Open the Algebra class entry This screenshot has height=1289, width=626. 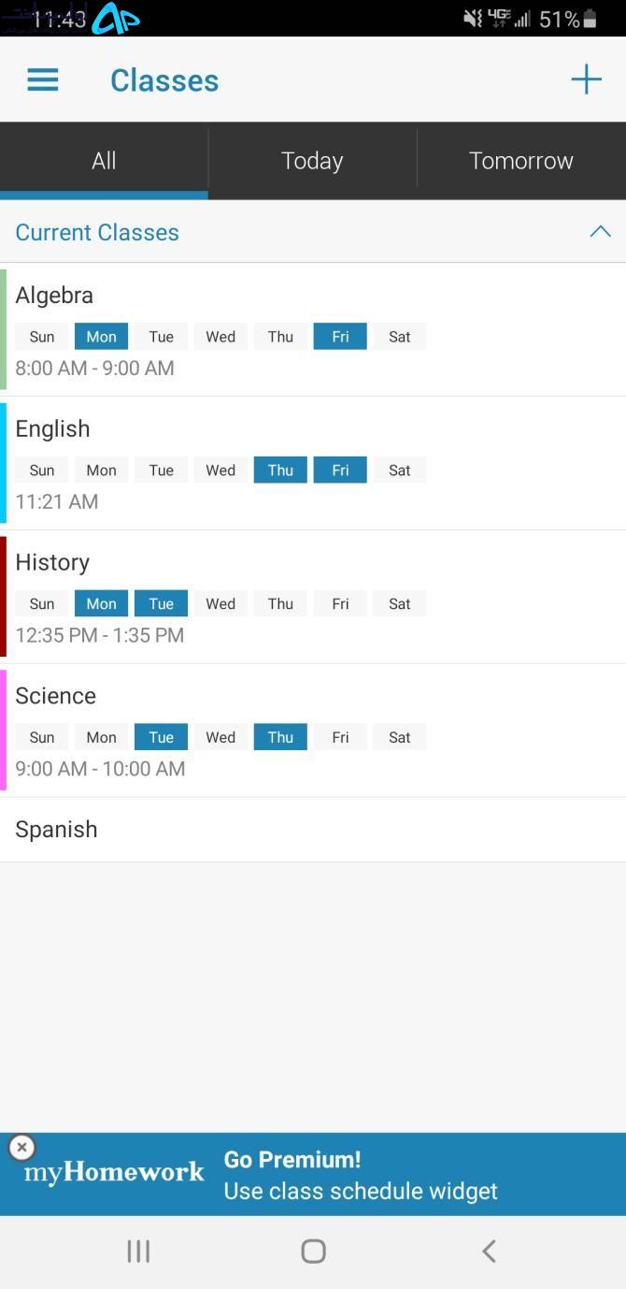point(313,330)
